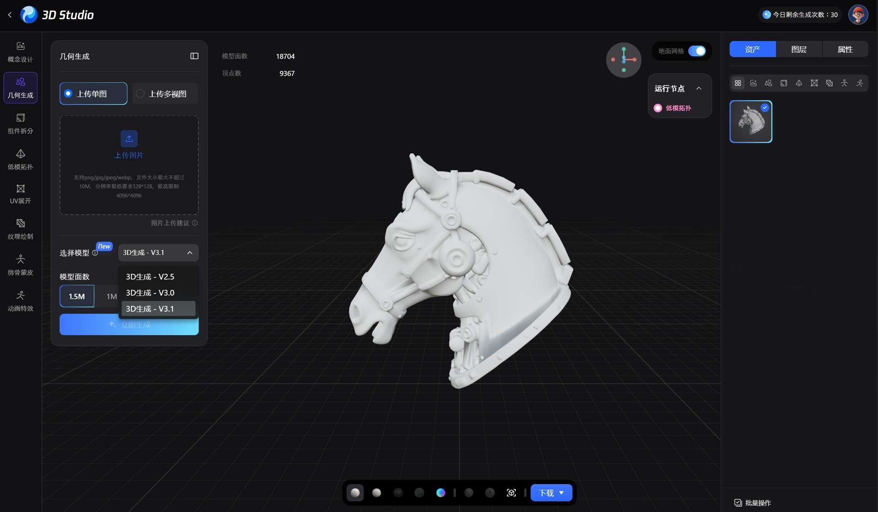Click the screenshot capture icon in the bottom toolbar
Image resolution: width=878 pixels, height=512 pixels.
coord(511,493)
